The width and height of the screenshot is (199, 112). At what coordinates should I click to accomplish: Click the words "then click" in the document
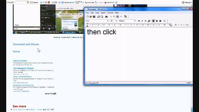(x=102, y=32)
